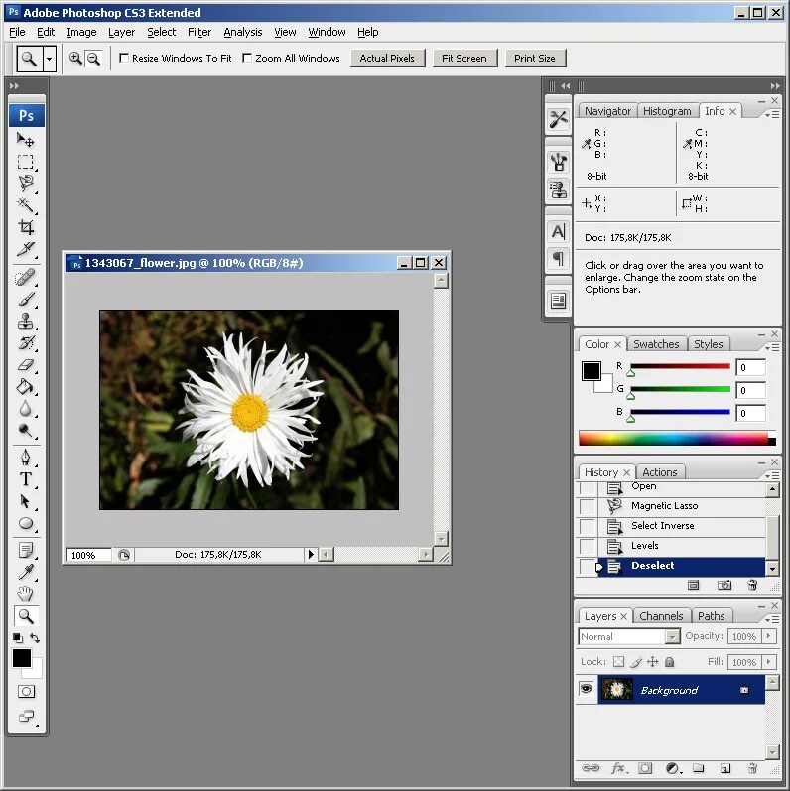Open the Analysis menu
Viewport: 790px width, 791px height.
pos(242,32)
